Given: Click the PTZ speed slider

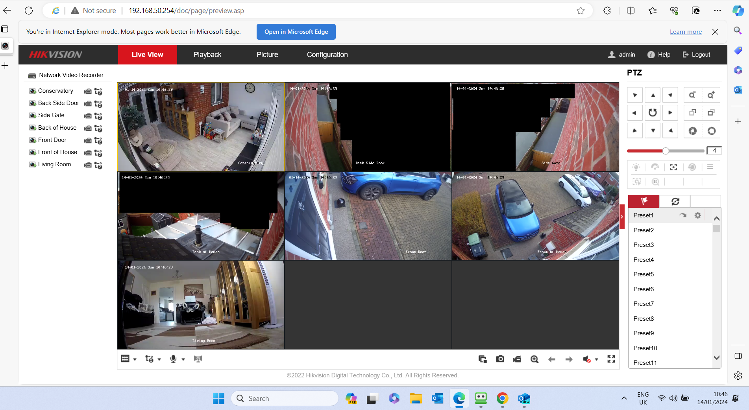Looking at the screenshot, I should [665, 151].
